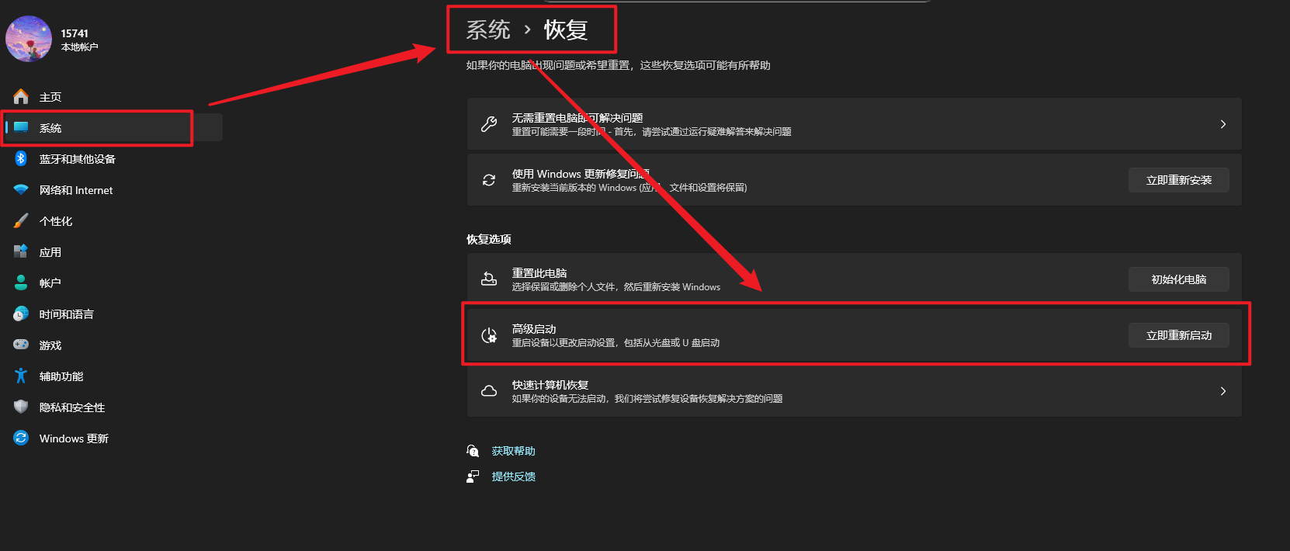Click the 帐户 person icon
This screenshot has width=1290, height=551.
pyautogui.click(x=21, y=282)
